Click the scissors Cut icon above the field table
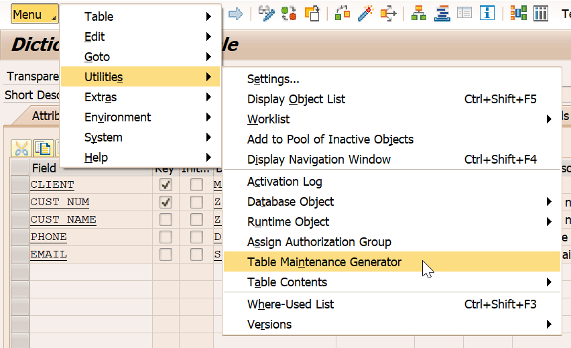The image size is (571, 348). tap(21, 149)
